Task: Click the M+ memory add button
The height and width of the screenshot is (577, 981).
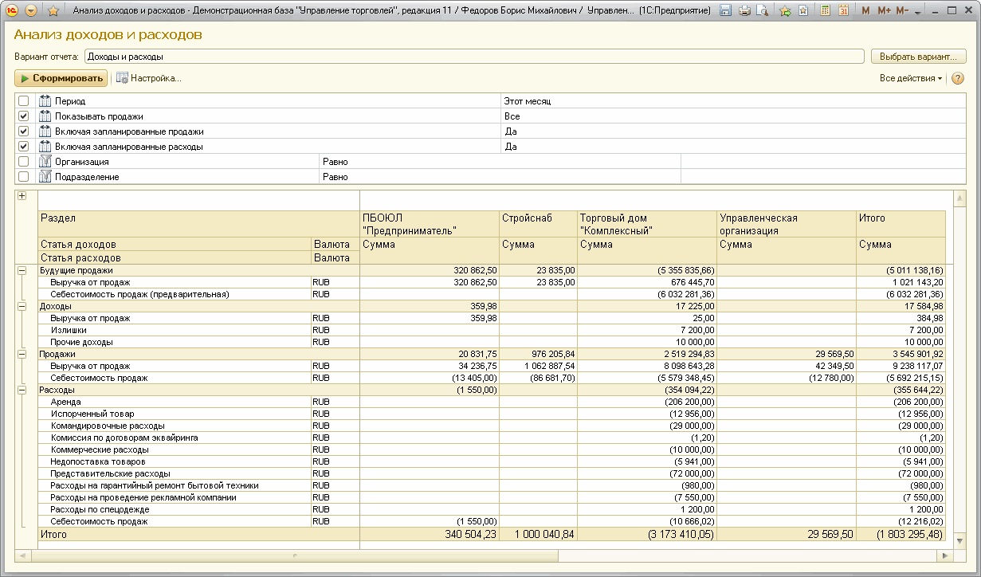Action: click(x=884, y=11)
